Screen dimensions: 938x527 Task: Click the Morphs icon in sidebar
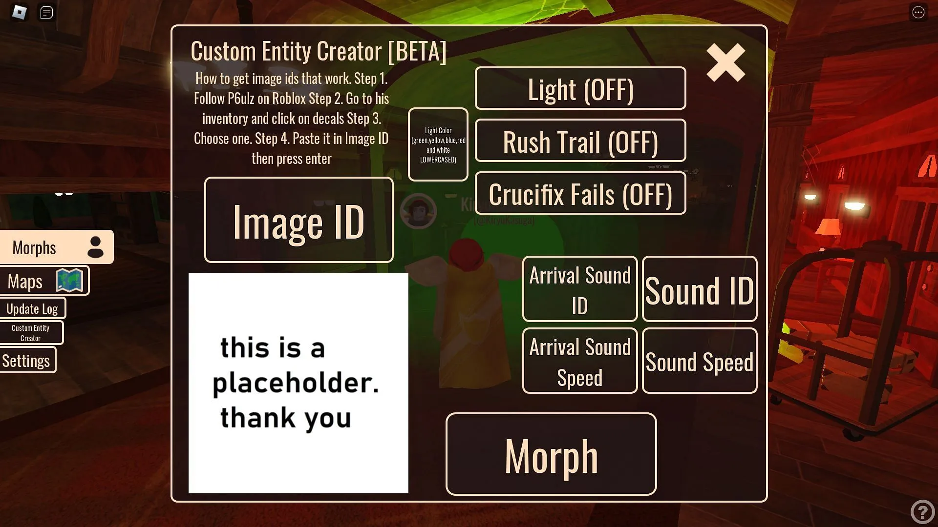pyautogui.click(x=97, y=246)
